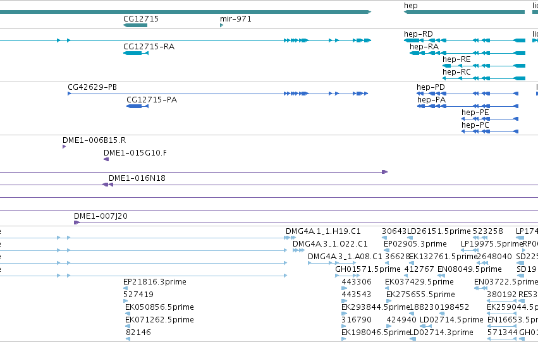Select the hep gene bar
Screen dimensions: 538x342
pos(464,12)
